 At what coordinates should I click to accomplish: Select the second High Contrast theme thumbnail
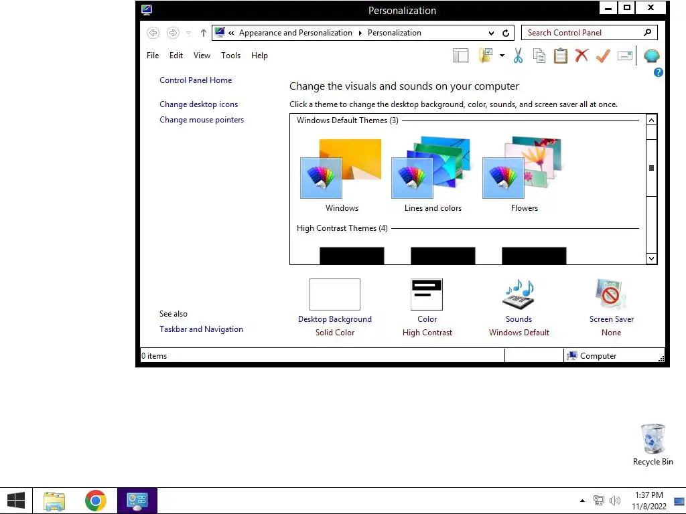pyautogui.click(x=443, y=256)
